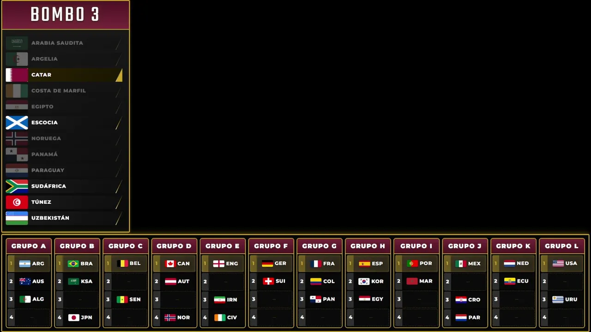Click the Mexico flag in Grupo J
The width and height of the screenshot is (591, 332).
click(x=461, y=264)
